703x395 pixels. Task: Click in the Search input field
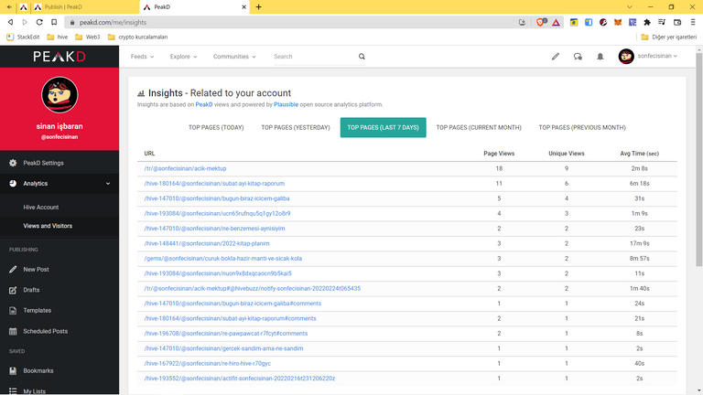click(315, 57)
